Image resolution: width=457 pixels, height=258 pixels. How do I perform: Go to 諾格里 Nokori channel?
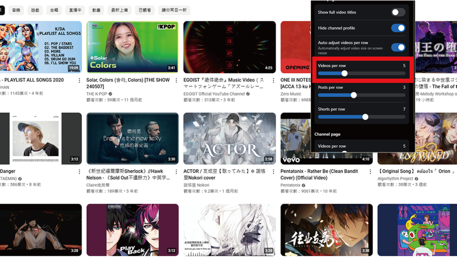coord(196,185)
